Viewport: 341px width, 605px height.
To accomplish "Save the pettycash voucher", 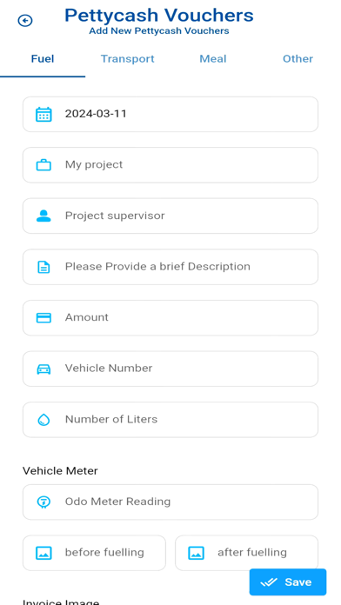I will 288,582.
